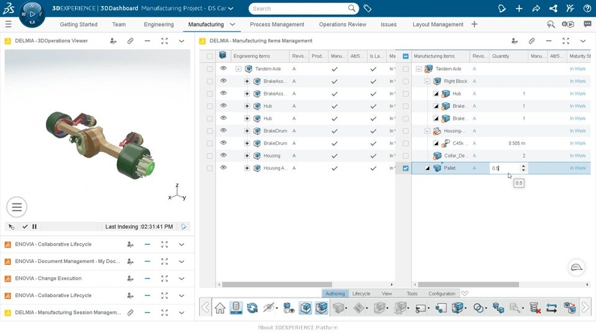Open the chat bubble icon
Image resolution: width=596 pixels, height=335 pixels.
click(587, 24)
